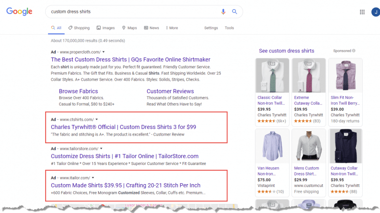Screen dimensions: 380x213
Task: Click the Van Heusen shirt product image
Action: tap(272, 145)
